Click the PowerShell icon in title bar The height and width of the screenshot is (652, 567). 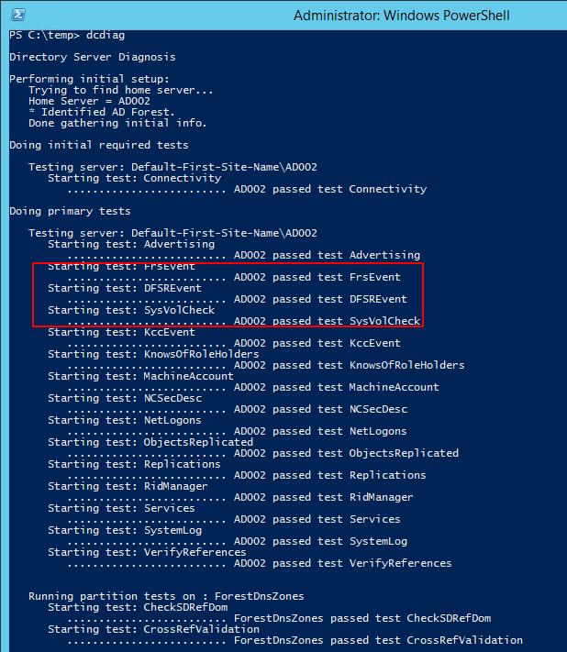17,15
